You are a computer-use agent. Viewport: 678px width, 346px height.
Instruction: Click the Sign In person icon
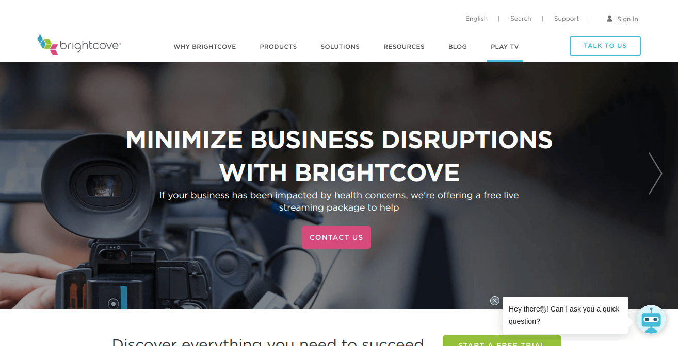(609, 19)
